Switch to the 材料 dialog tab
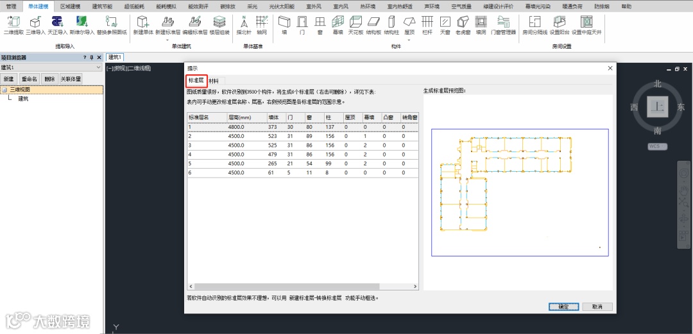This screenshot has width=693, height=334. [x=214, y=81]
